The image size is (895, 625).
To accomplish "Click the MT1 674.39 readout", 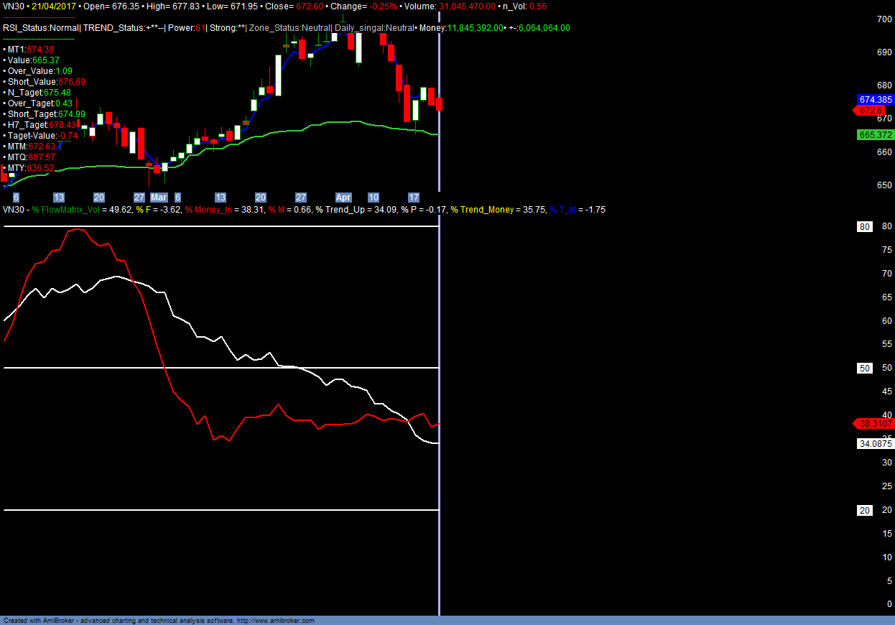I will [30, 50].
